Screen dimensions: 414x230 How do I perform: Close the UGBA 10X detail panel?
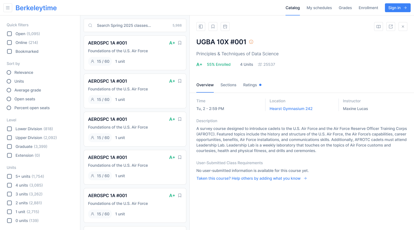(x=403, y=27)
